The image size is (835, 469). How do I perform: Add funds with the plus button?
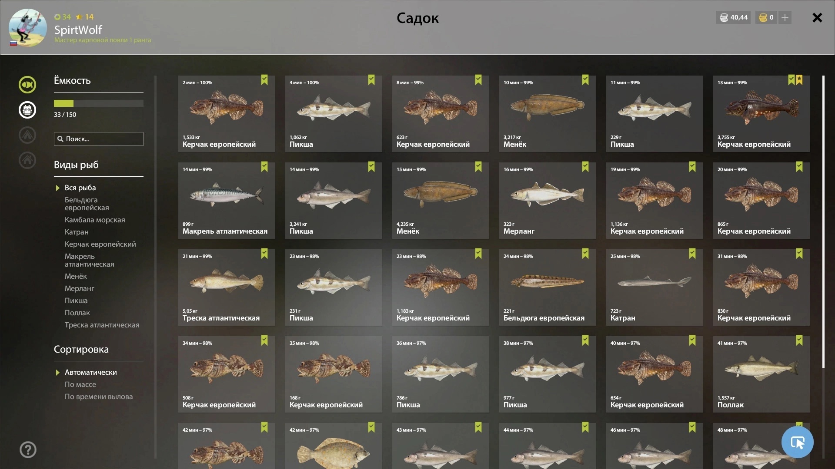(785, 17)
